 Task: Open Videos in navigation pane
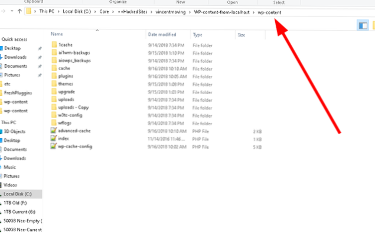coord(10,185)
